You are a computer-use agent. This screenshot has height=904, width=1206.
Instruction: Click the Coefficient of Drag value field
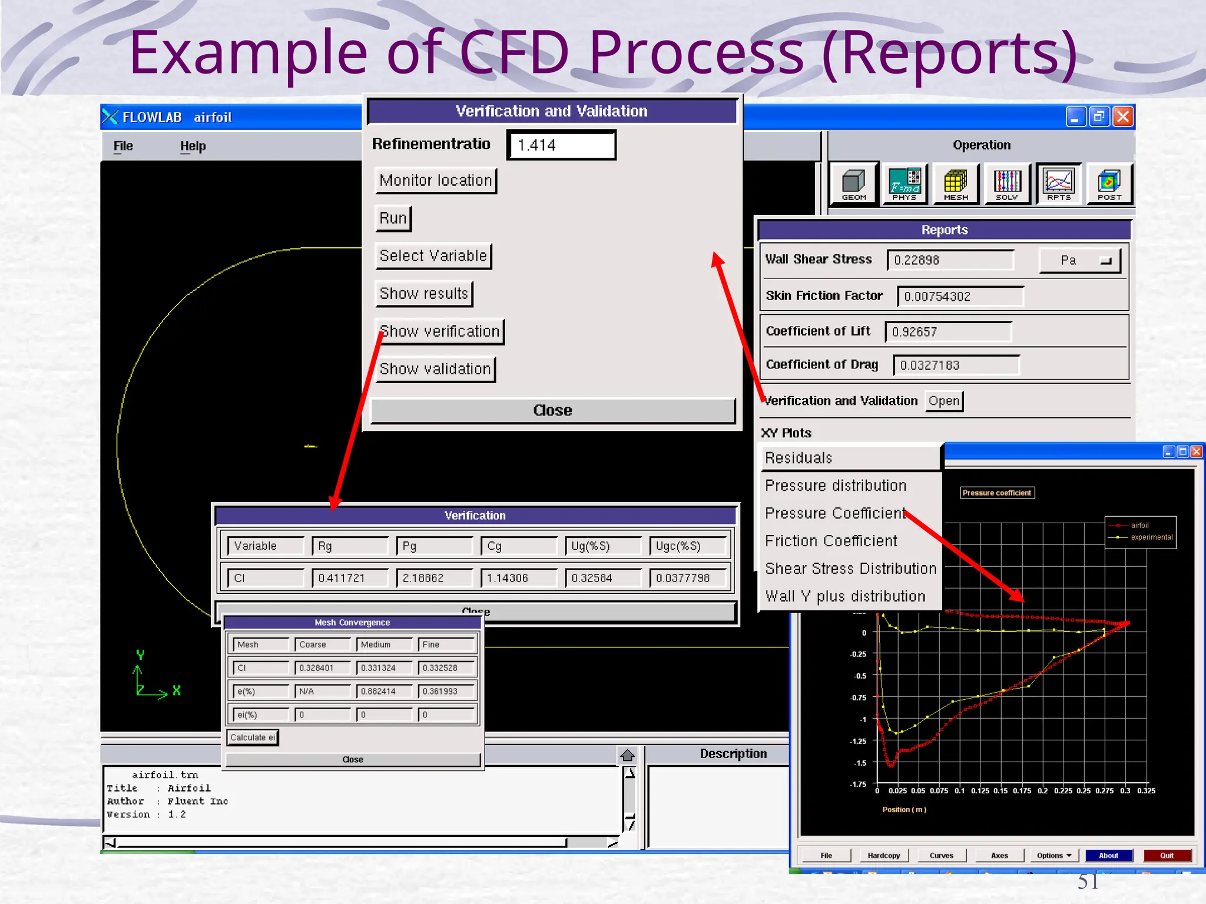(956, 365)
